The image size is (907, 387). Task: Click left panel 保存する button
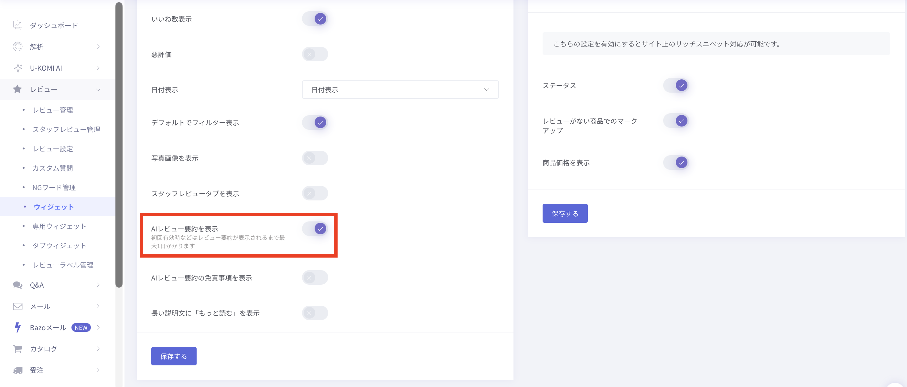pos(174,356)
